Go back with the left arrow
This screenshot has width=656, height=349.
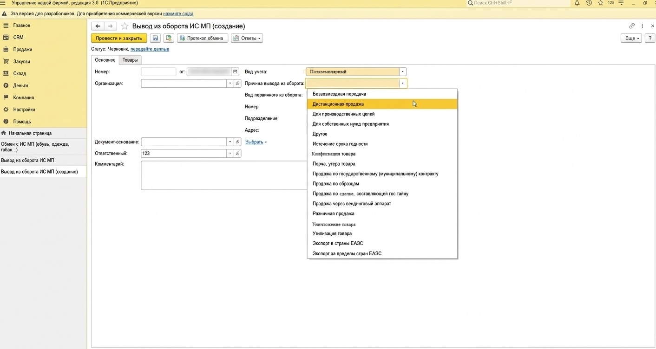tap(98, 26)
